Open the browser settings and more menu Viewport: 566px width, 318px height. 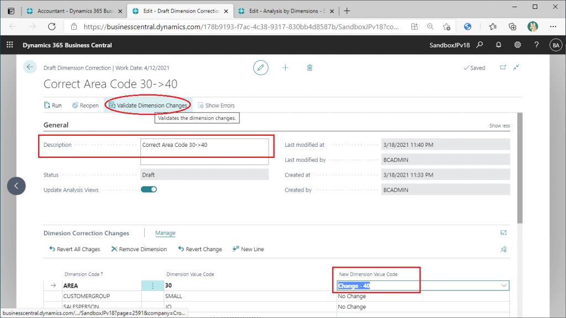(553, 26)
